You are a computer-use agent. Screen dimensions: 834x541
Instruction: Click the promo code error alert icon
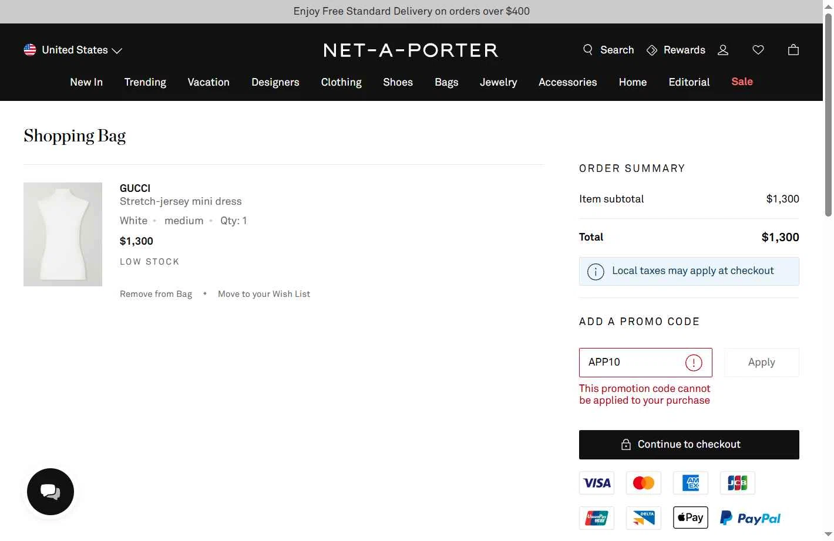(694, 363)
